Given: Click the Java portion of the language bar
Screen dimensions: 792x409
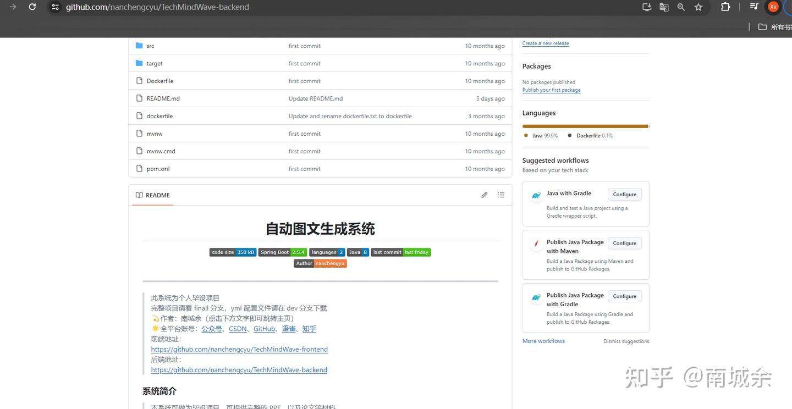Looking at the screenshot, I should click(x=583, y=126).
